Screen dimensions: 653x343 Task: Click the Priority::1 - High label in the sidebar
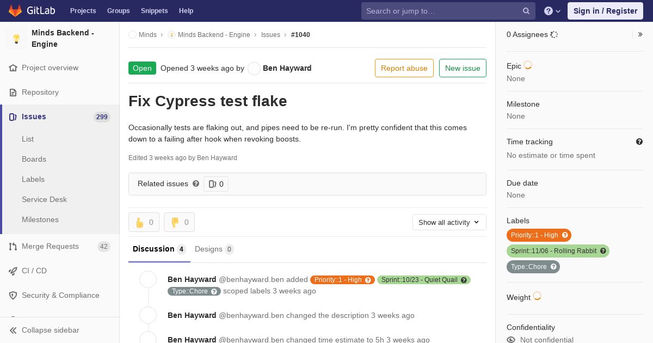(534, 235)
